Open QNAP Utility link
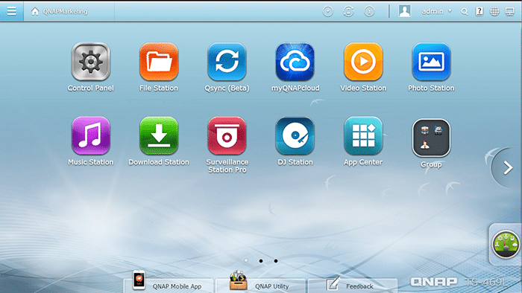Viewport: 522px width, 293px height. [x=260, y=285]
